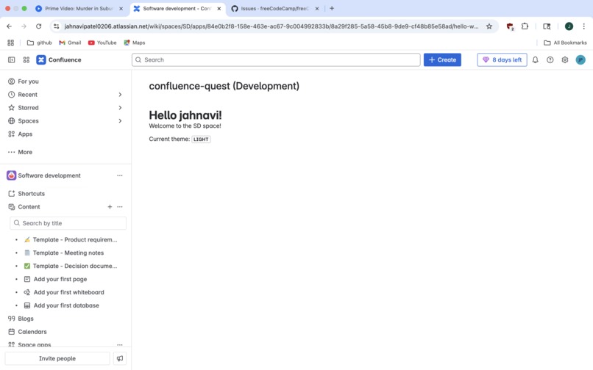The image size is (593, 370).
Task: Open YouTube bookmark
Action: tap(102, 43)
